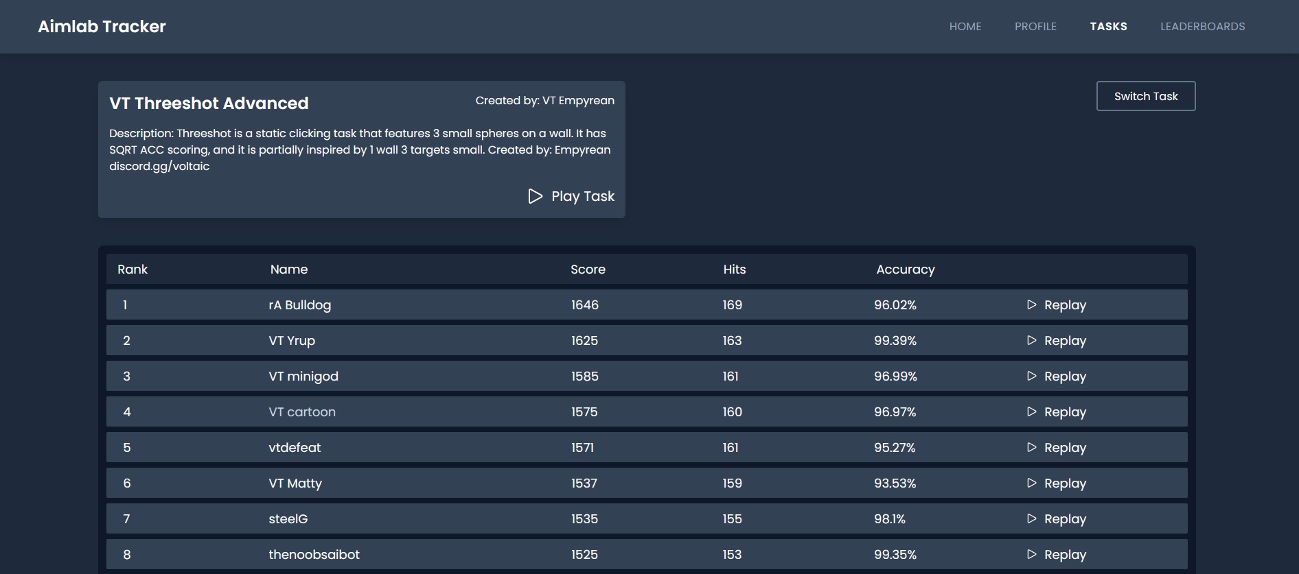This screenshot has width=1299, height=574.
Task: Click score value 1571
Action: pyautogui.click(x=583, y=447)
